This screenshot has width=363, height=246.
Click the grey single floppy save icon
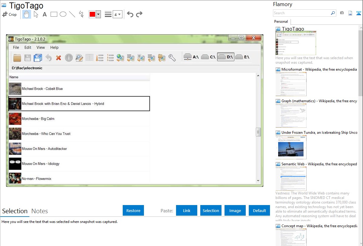pyautogui.click(x=28, y=58)
